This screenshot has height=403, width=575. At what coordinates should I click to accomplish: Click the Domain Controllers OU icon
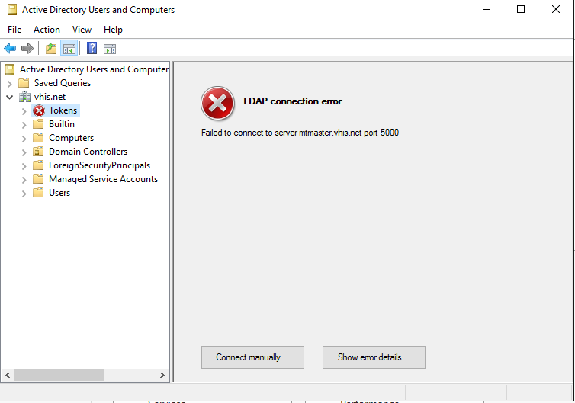point(38,152)
